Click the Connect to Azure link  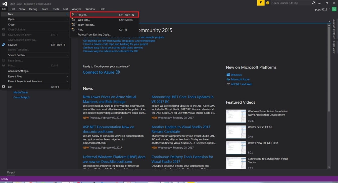[x=99, y=72]
